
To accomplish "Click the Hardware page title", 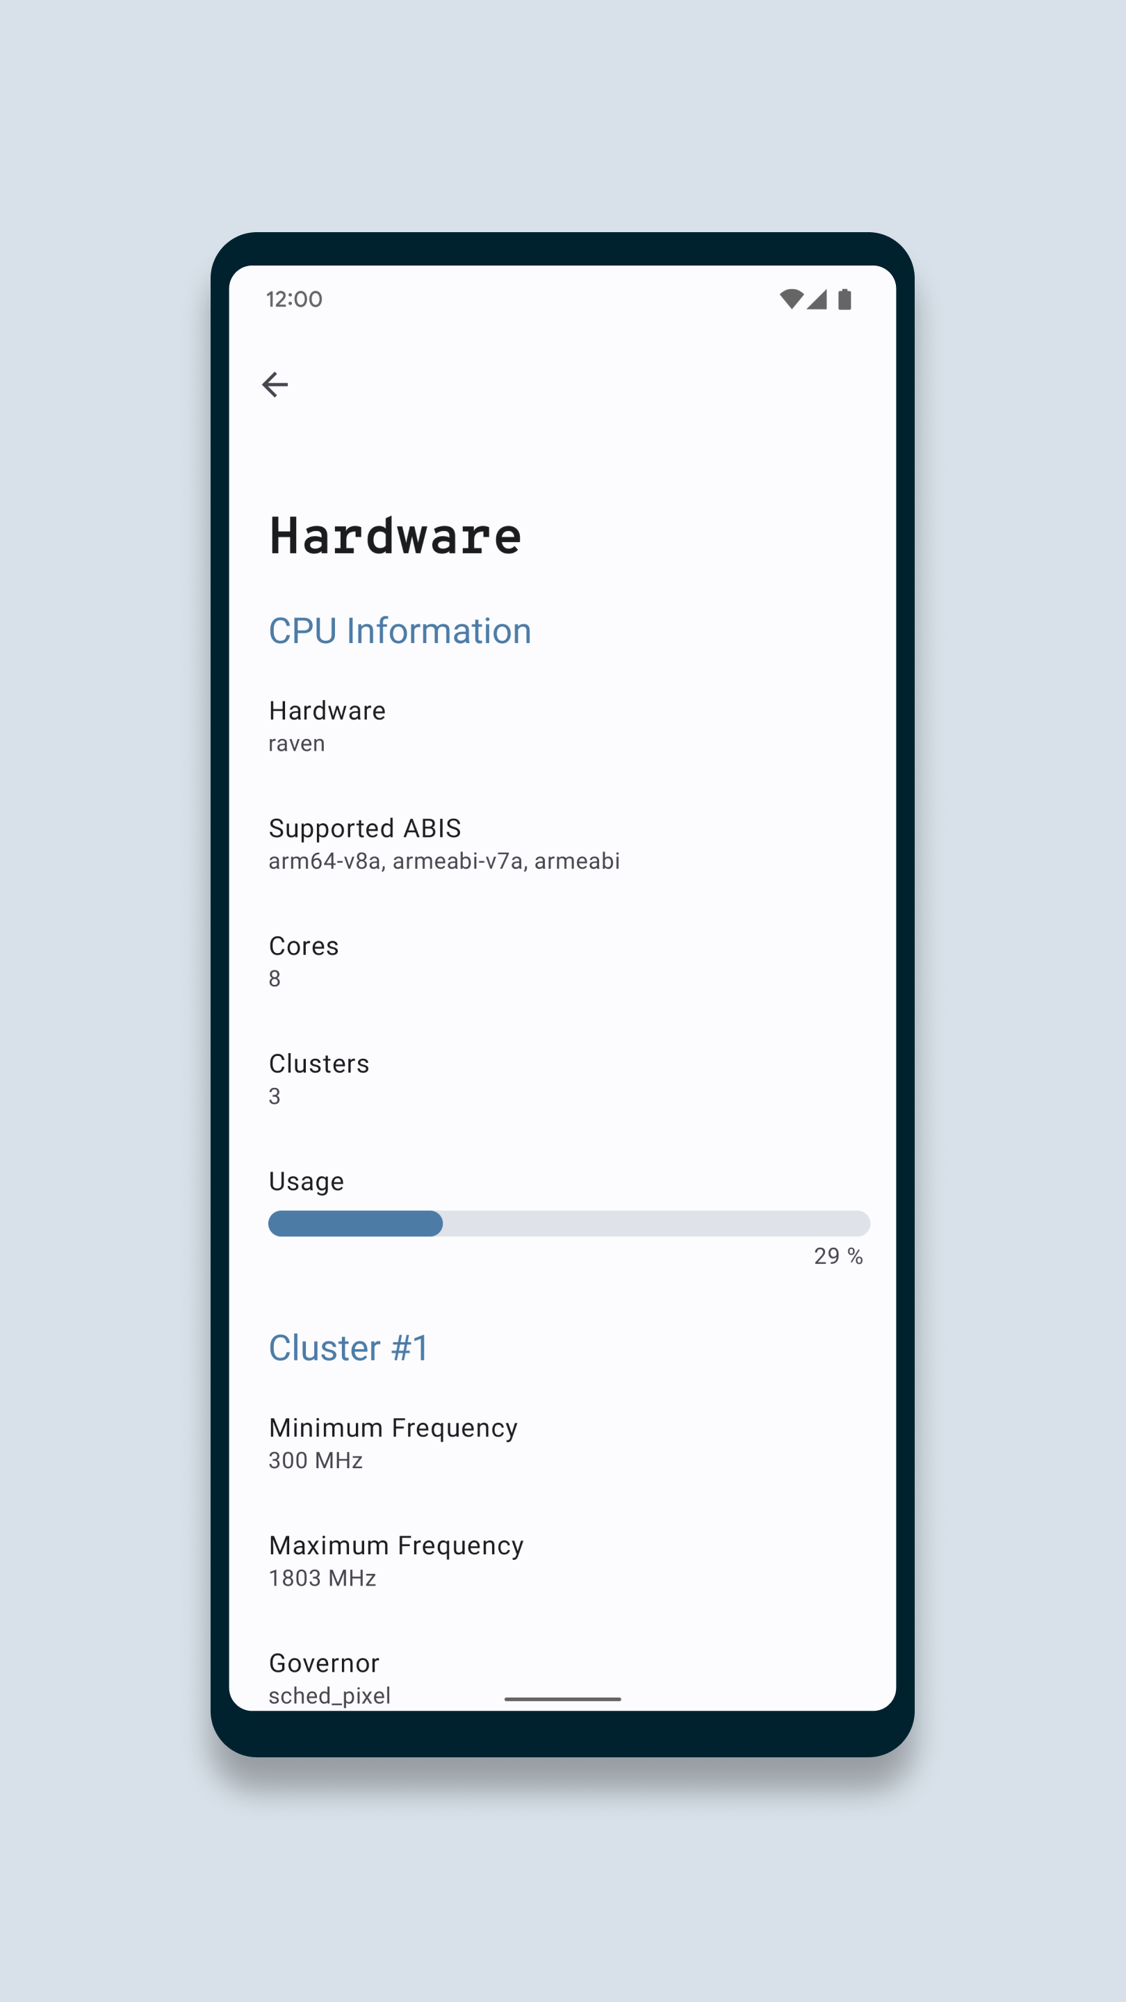I will tap(395, 535).
